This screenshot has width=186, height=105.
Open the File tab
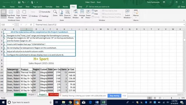(4, 7)
